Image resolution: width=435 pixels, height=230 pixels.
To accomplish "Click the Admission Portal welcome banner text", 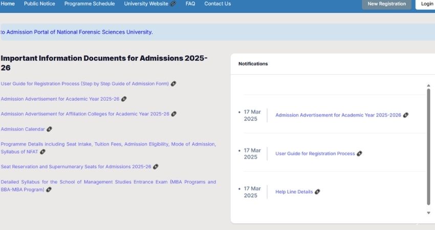I will click(77, 32).
